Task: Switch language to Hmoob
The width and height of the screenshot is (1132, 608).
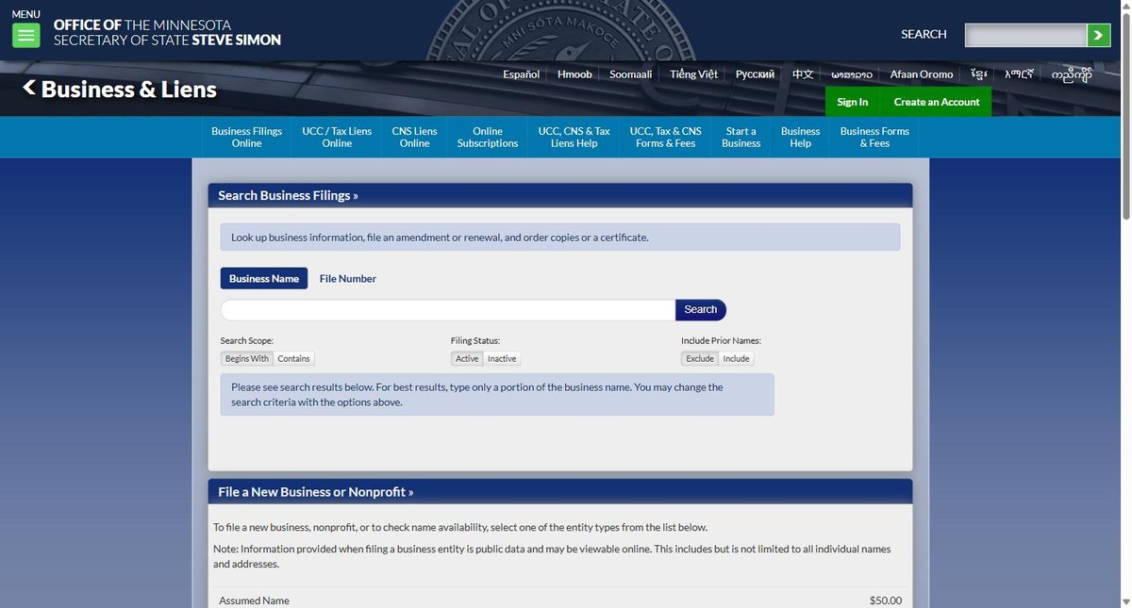Action: coord(574,74)
